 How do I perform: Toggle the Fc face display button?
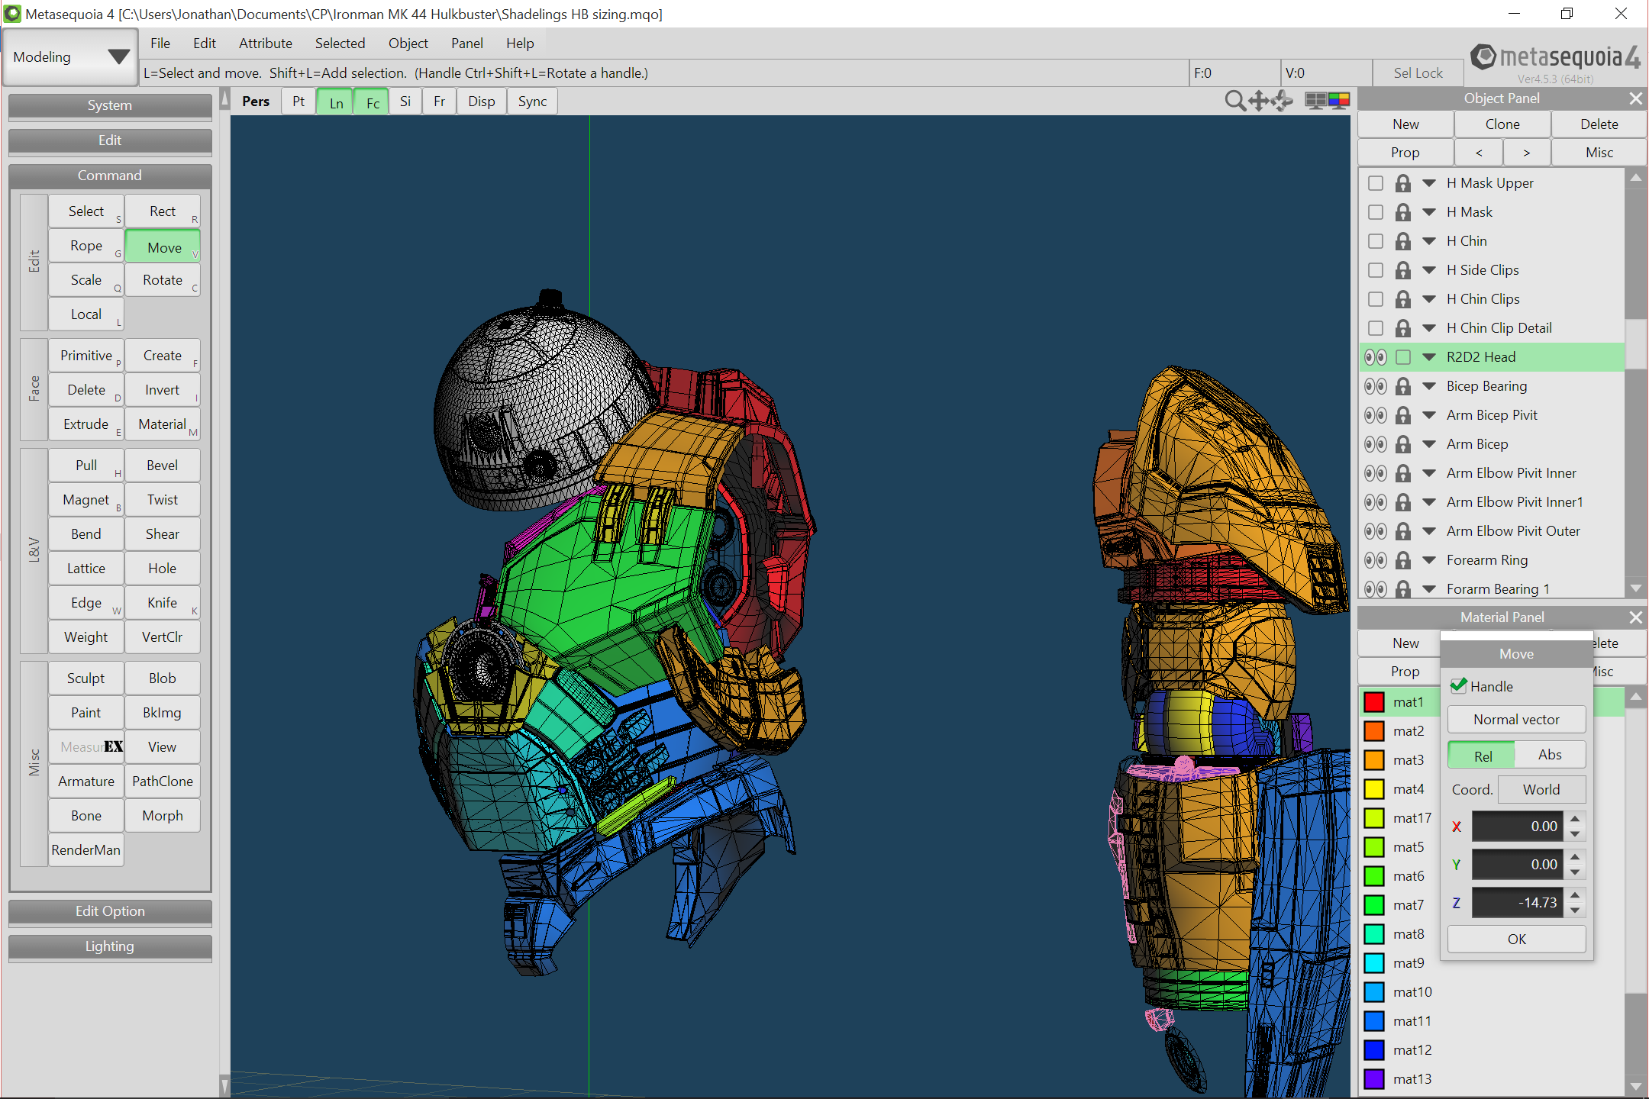[373, 102]
